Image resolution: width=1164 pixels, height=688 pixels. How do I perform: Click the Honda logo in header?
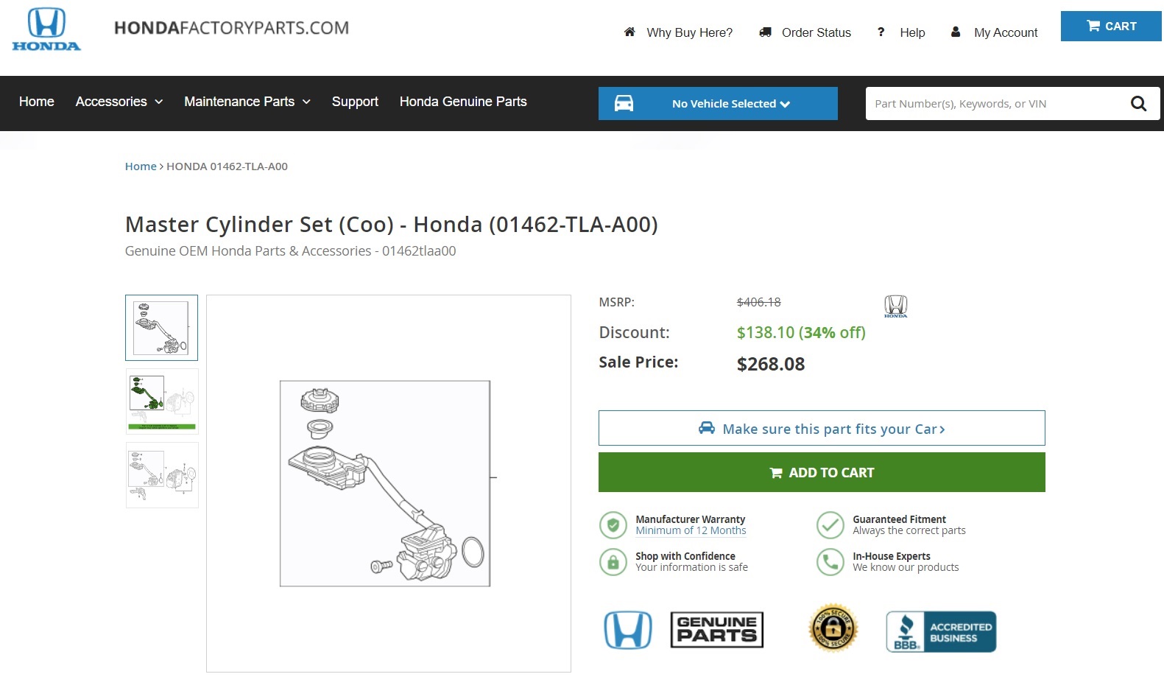pyautogui.click(x=46, y=29)
